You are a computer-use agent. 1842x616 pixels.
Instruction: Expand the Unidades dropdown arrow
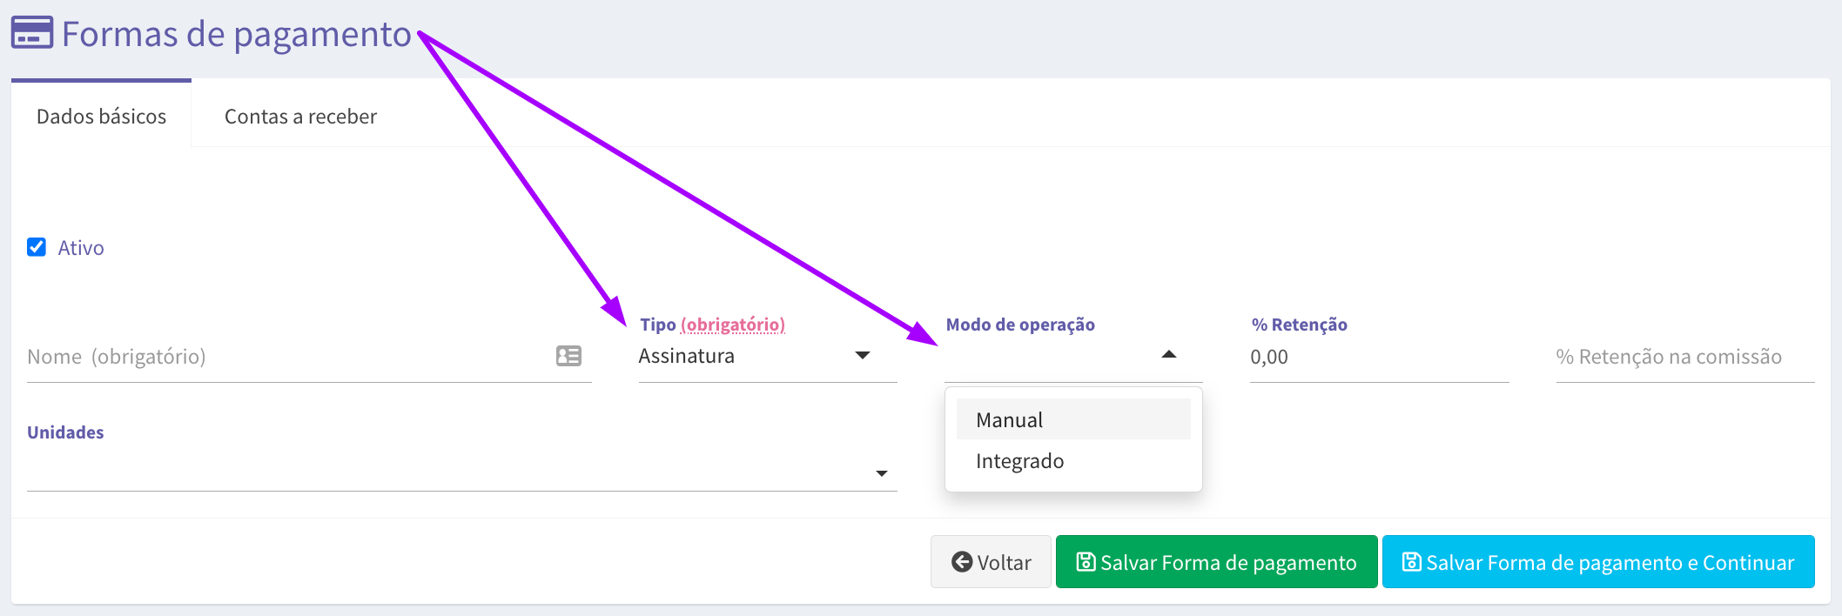coord(882,473)
